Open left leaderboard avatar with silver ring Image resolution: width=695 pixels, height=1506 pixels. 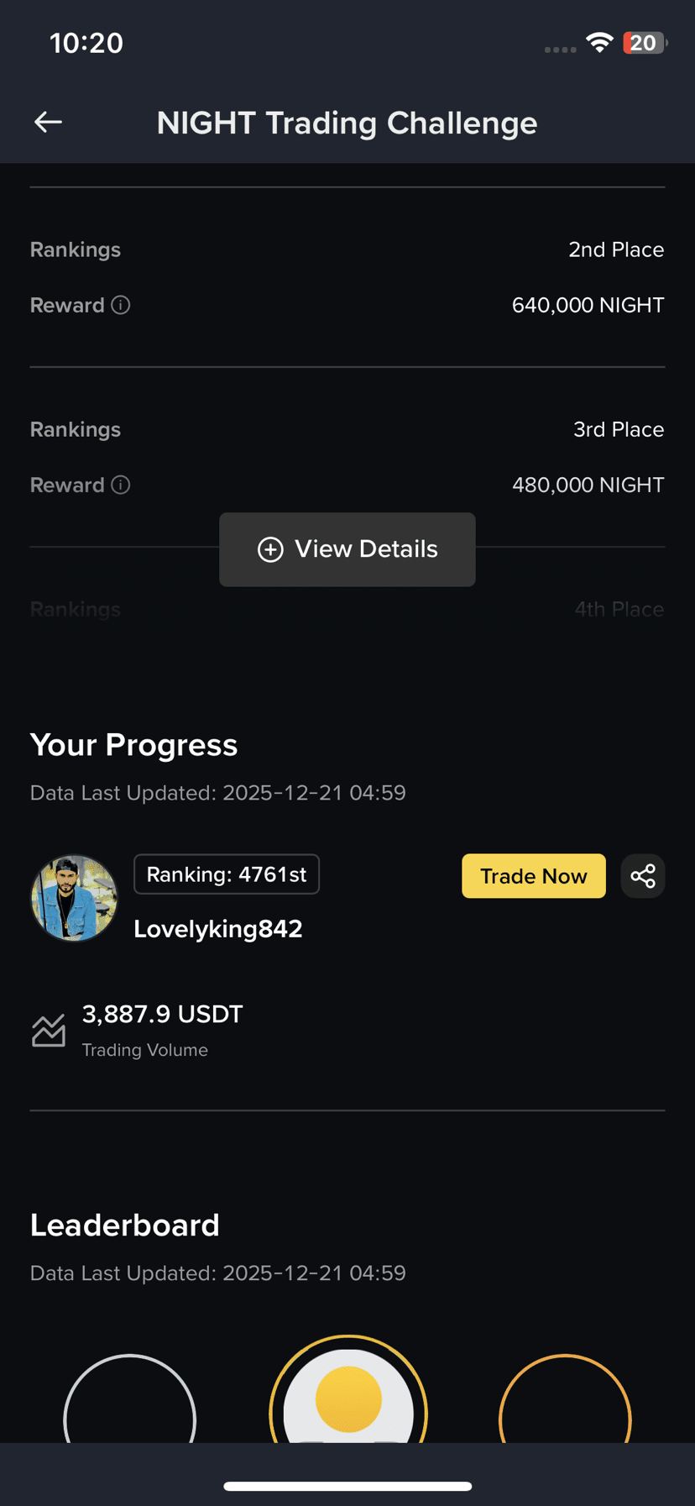tap(130, 1399)
